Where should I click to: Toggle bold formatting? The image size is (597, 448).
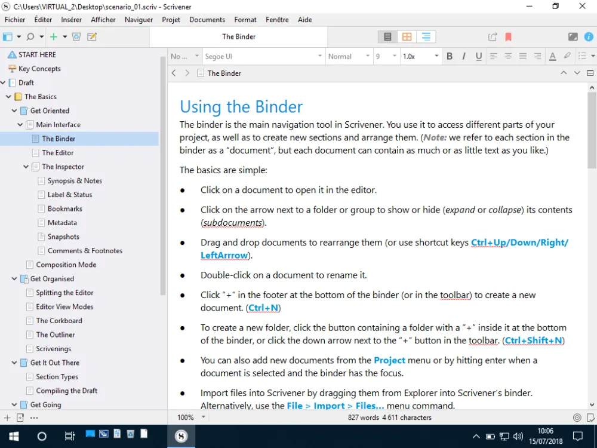click(450, 56)
